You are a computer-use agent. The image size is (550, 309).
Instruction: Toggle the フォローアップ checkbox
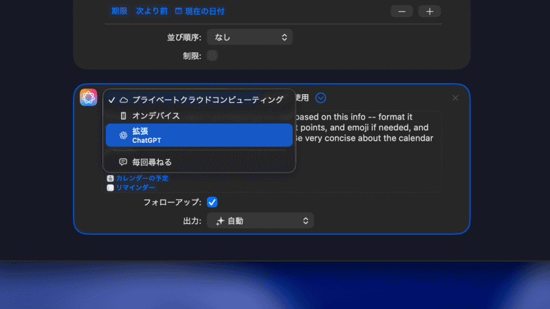pyautogui.click(x=212, y=202)
